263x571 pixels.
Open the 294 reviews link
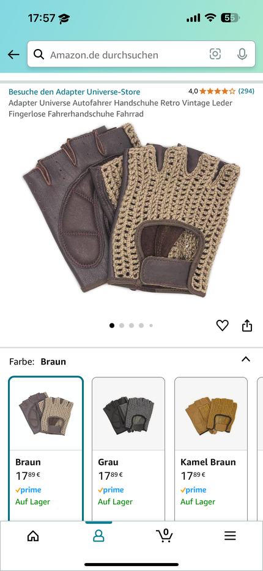[x=246, y=91]
